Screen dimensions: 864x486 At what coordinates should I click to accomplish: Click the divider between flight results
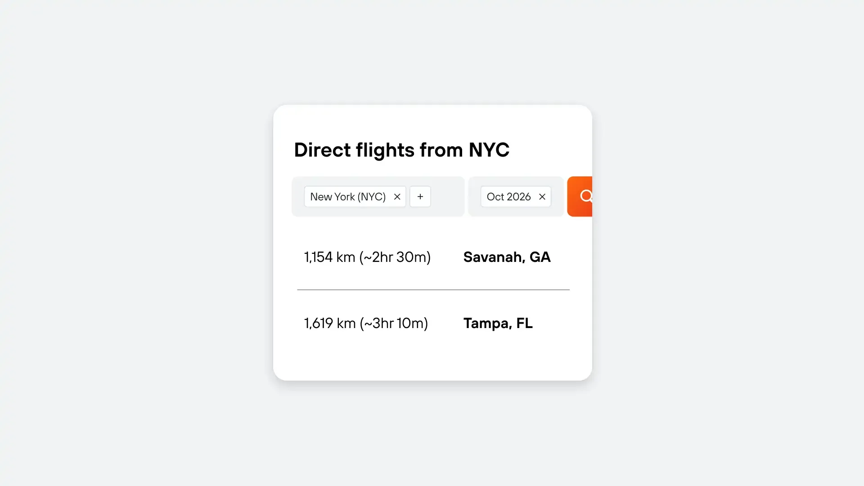(433, 290)
